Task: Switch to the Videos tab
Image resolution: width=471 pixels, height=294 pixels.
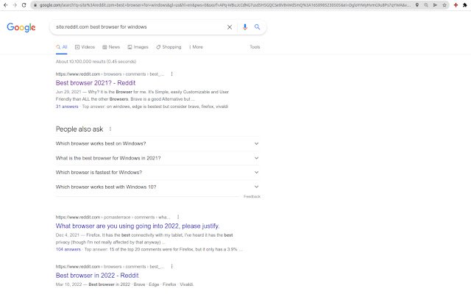Action: 85,47
